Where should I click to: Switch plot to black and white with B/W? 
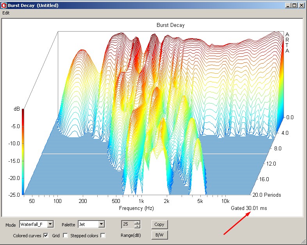click(159, 235)
